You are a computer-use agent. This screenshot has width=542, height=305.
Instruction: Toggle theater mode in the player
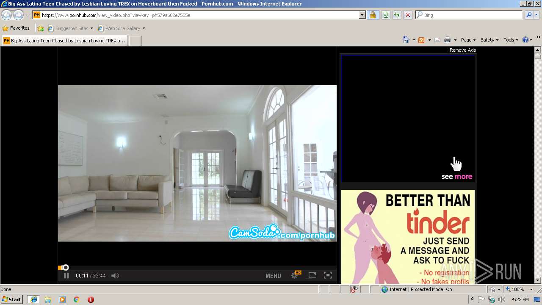point(312,275)
